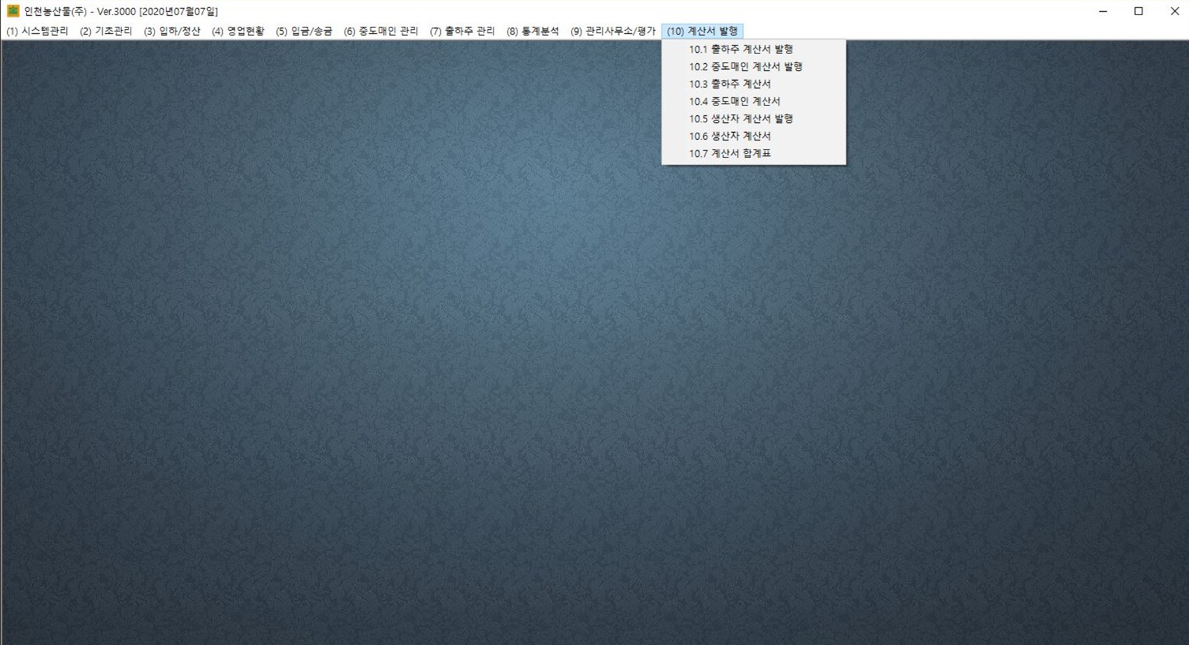Open 10.6 생산자 계산서 entry
Screen dimensions: 1189x645
coord(729,136)
